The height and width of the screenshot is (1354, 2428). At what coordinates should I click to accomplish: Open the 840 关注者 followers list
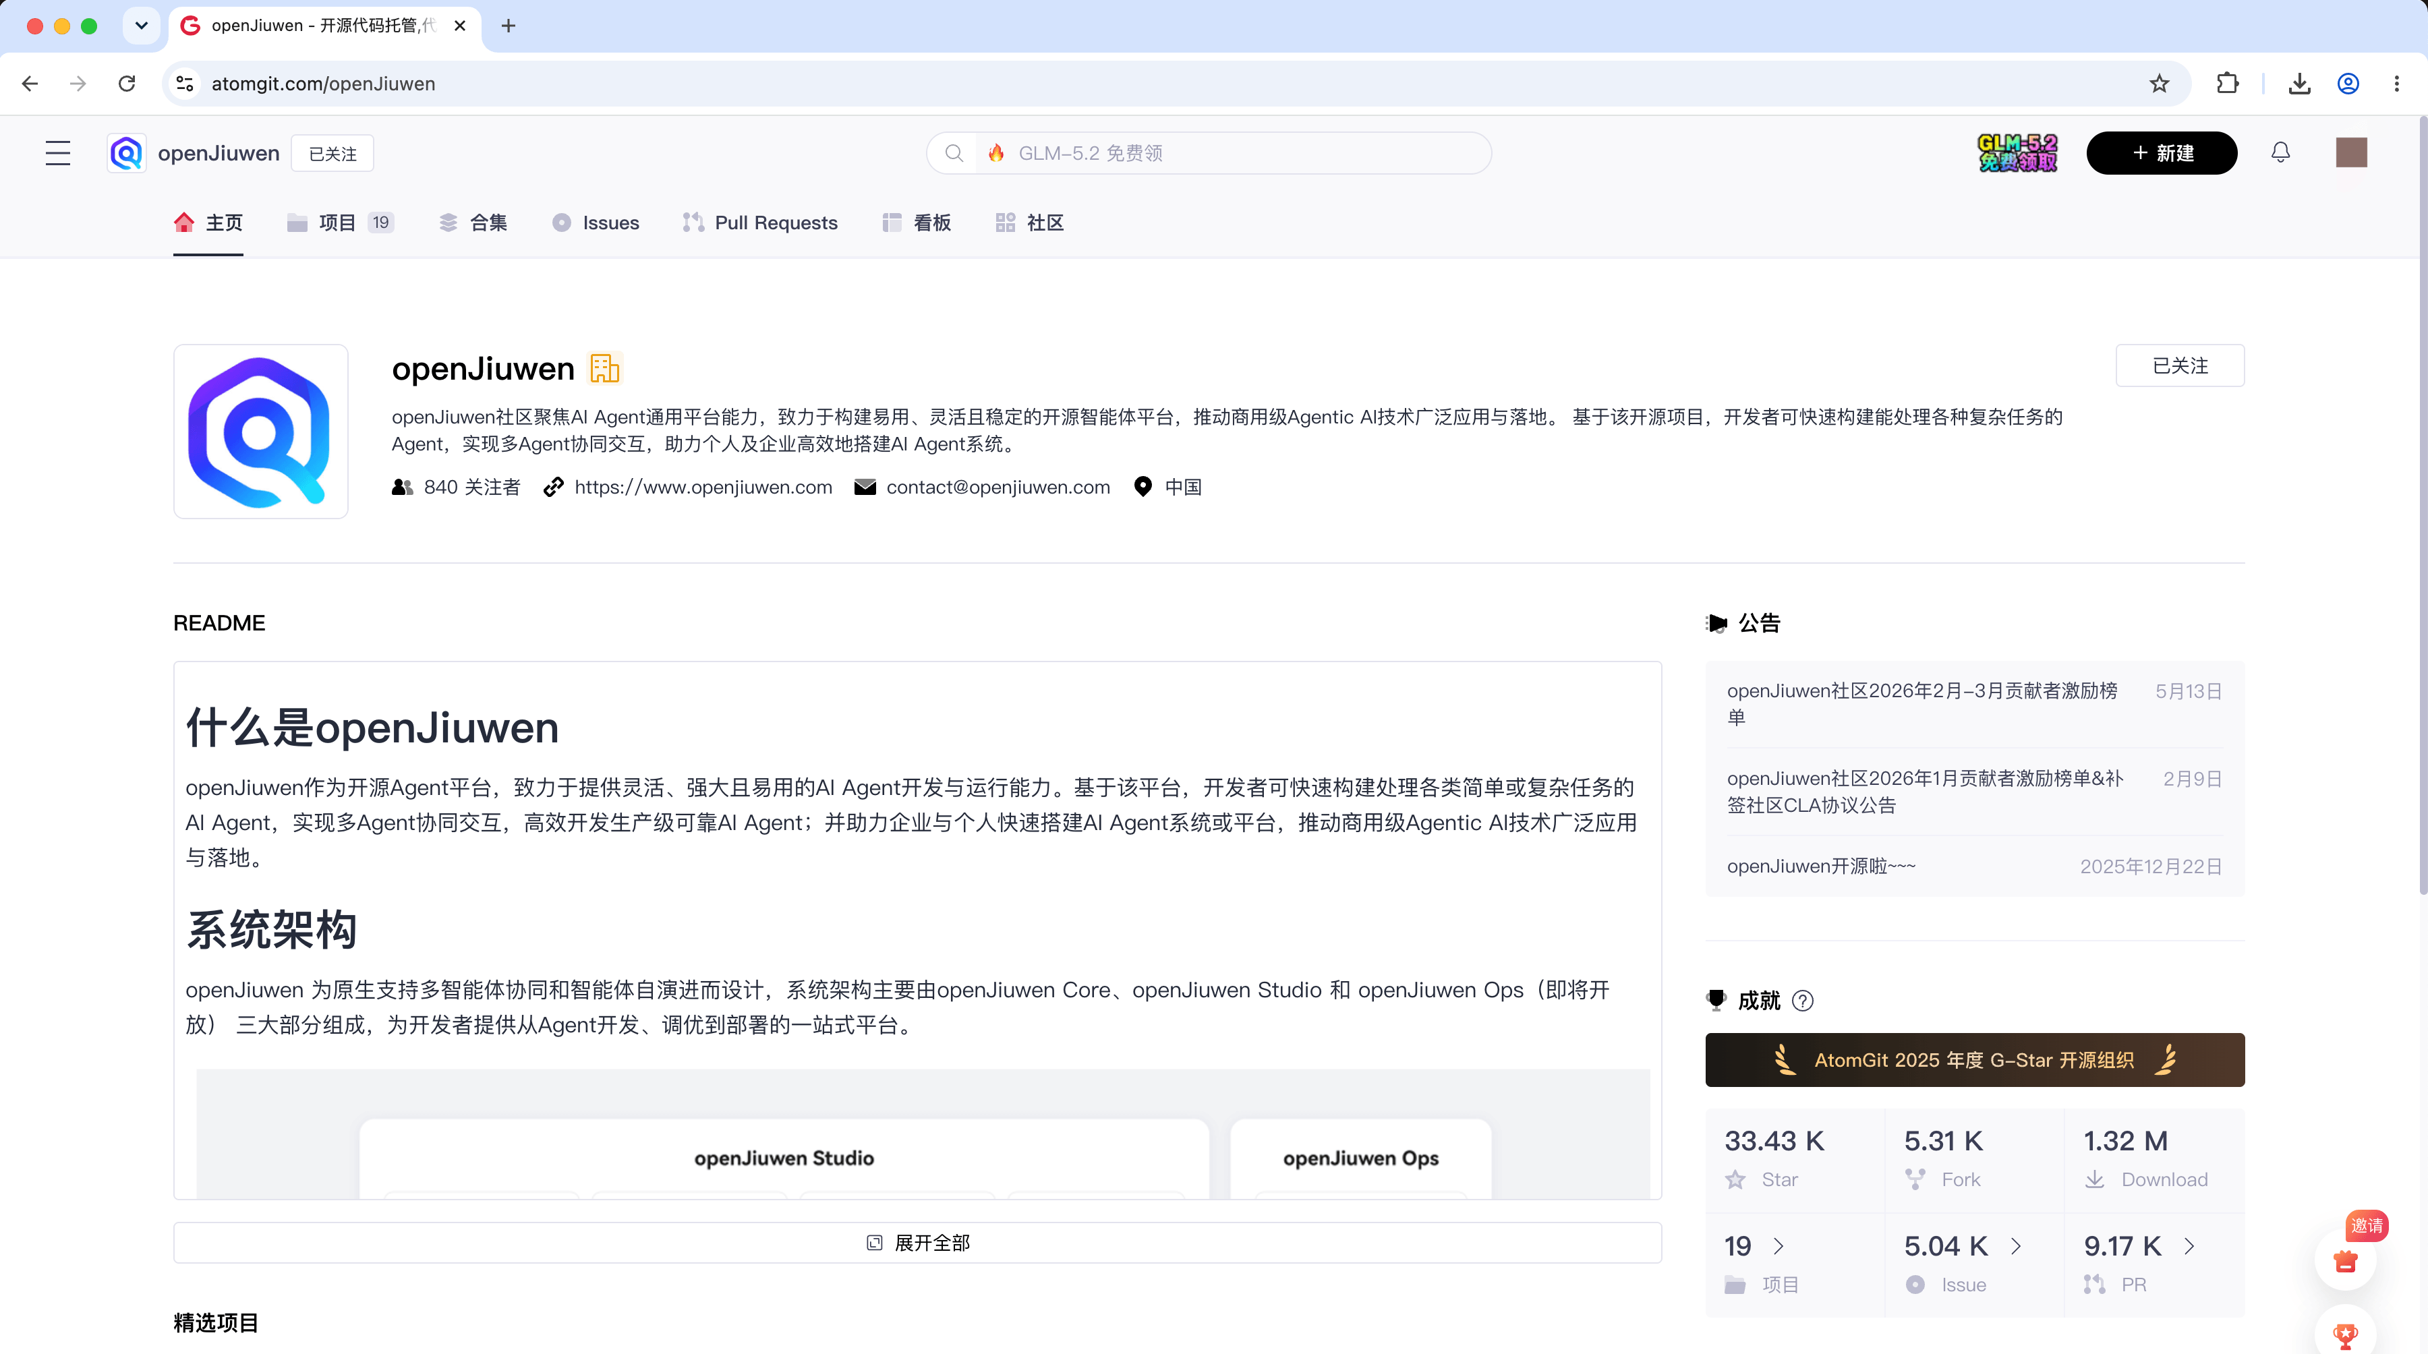click(471, 487)
